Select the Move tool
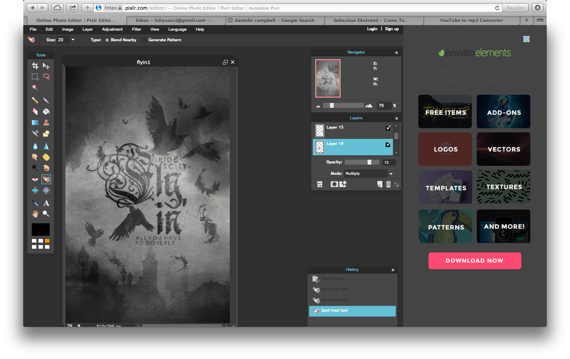 click(x=46, y=66)
